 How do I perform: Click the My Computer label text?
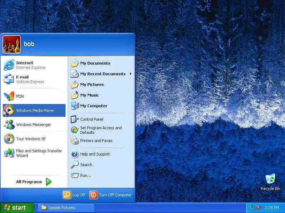pos(94,106)
